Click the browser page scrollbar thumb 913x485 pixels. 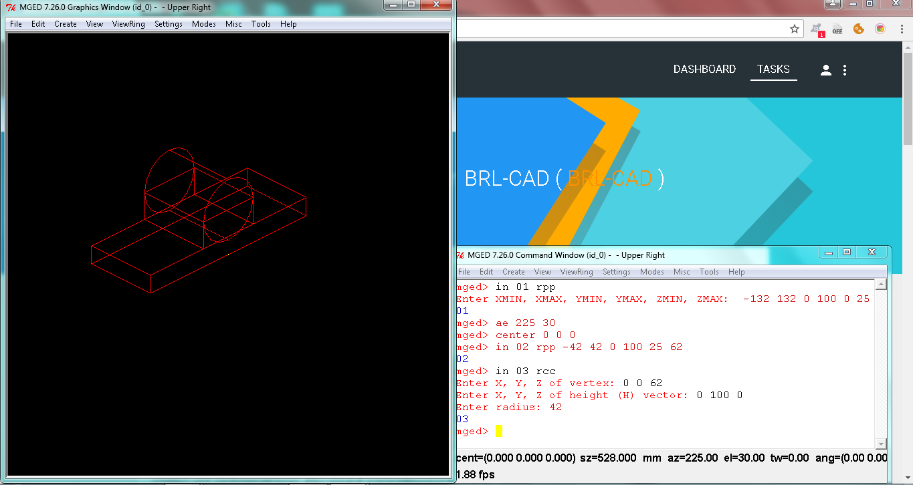click(908, 99)
